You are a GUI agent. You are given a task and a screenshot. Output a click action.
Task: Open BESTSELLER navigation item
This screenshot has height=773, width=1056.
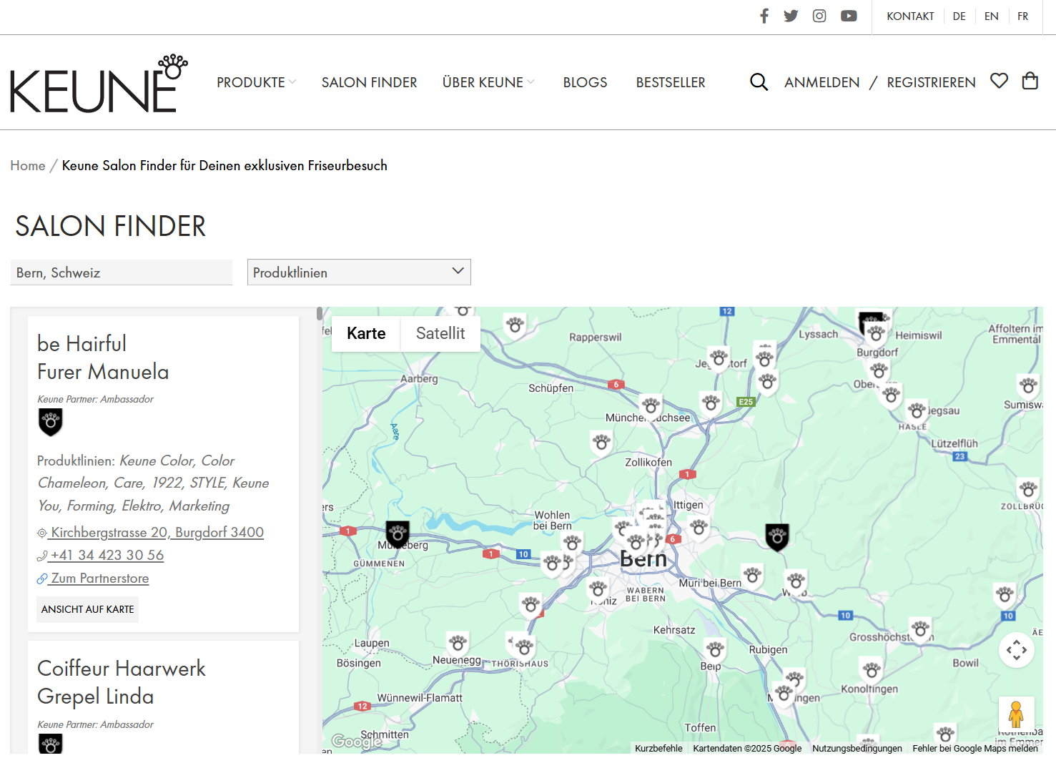click(671, 82)
